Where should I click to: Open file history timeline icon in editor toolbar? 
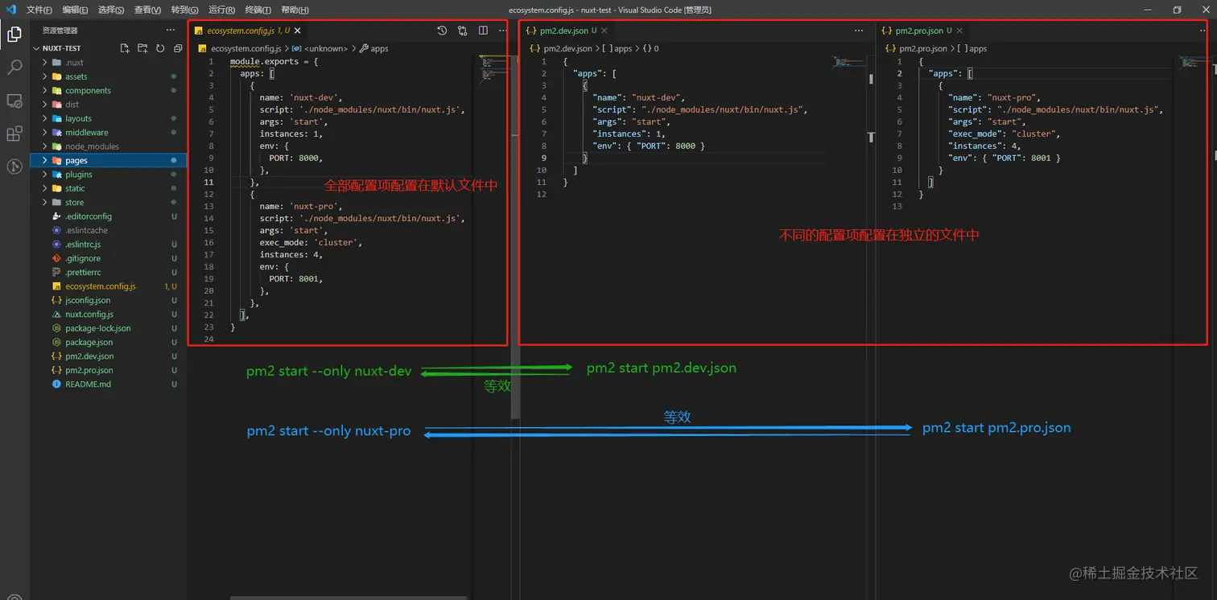(x=442, y=31)
